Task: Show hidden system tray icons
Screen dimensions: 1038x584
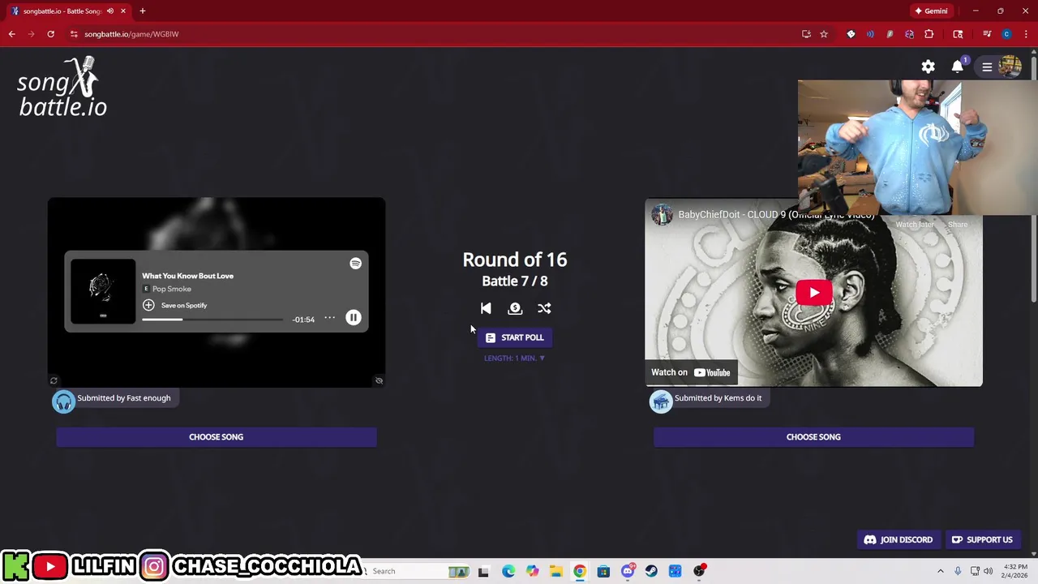Action: point(941,571)
